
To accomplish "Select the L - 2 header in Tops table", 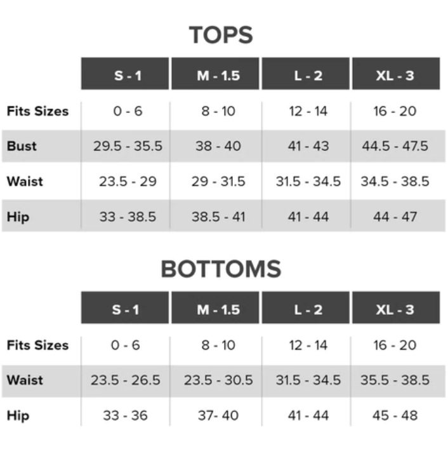I will [306, 74].
